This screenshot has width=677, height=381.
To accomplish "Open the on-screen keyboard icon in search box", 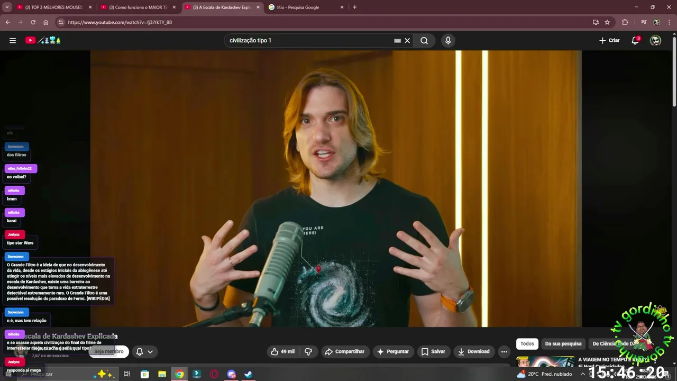I will click(397, 40).
